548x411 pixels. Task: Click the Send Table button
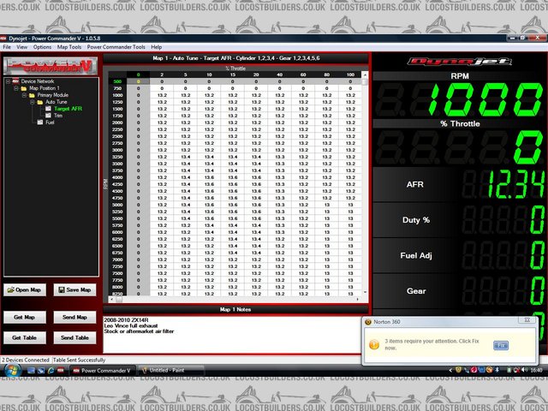[74, 338]
